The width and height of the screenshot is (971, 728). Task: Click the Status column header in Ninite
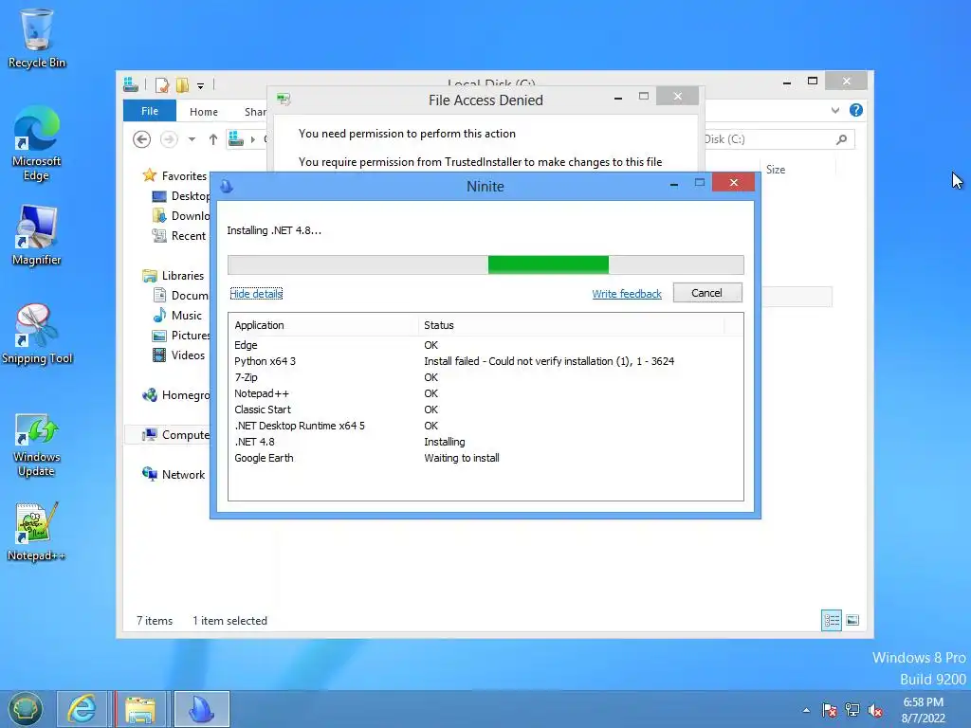[x=571, y=325]
